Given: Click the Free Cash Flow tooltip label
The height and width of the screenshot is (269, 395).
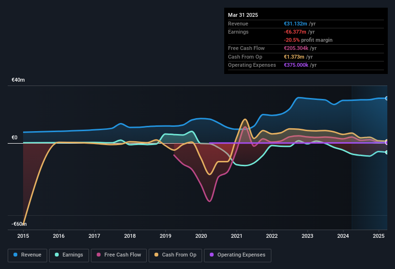Looking at the screenshot, I should click(246, 48).
